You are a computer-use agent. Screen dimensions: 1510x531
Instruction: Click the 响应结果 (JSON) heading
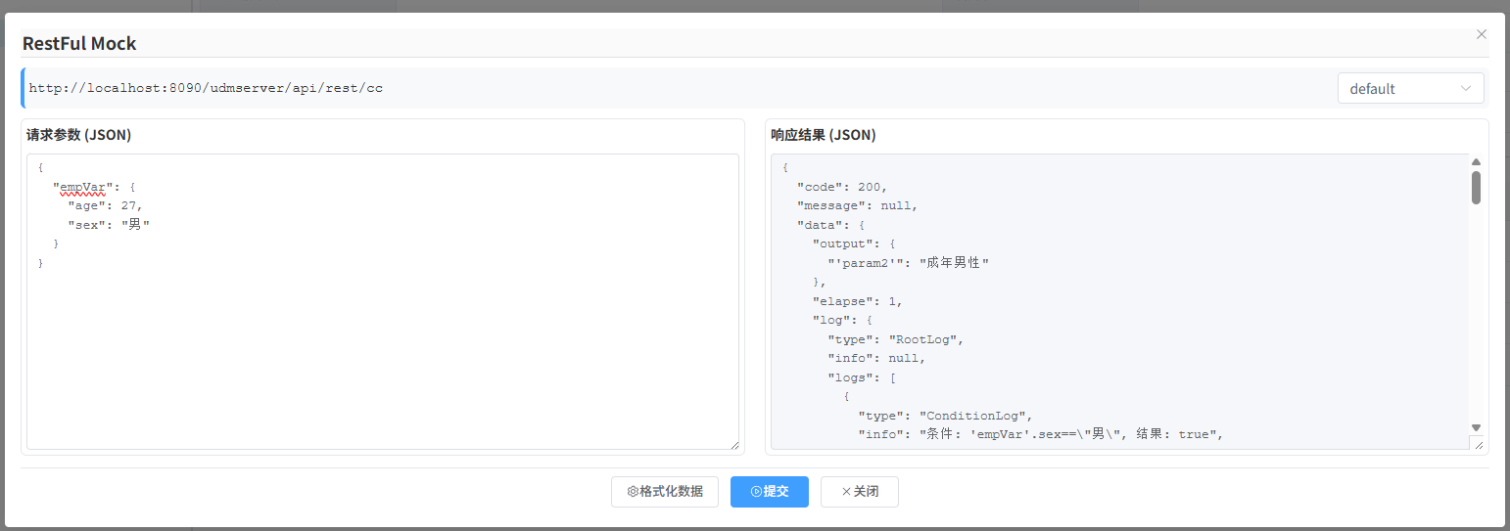(x=823, y=135)
